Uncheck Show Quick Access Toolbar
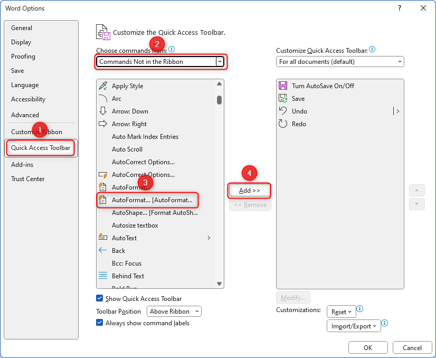The height and width of the screenshot is (358, 436). tap(99, 298)
